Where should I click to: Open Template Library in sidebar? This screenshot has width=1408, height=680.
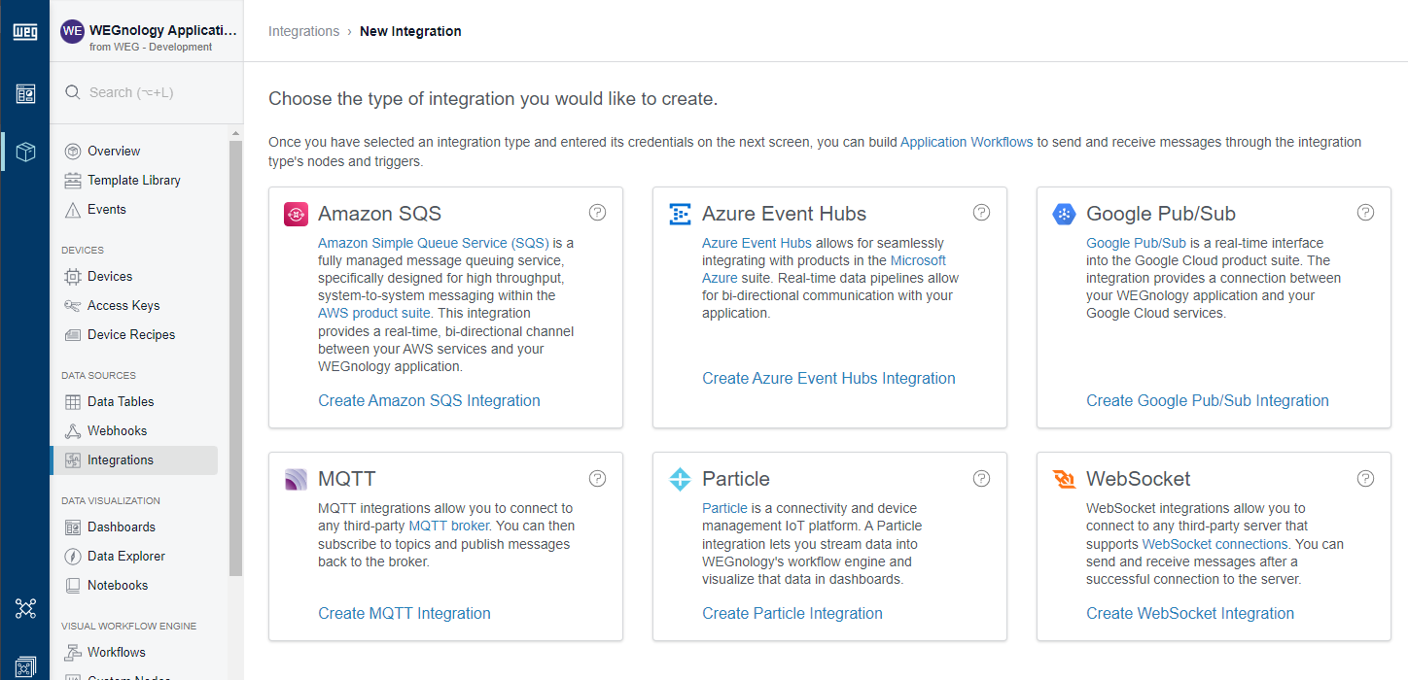click(x=134, y=181)
